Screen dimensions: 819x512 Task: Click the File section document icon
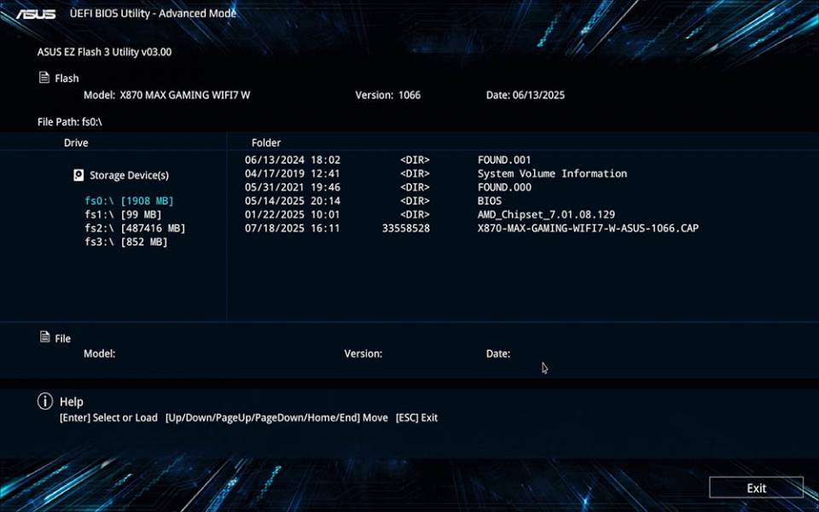coord(44,338)
